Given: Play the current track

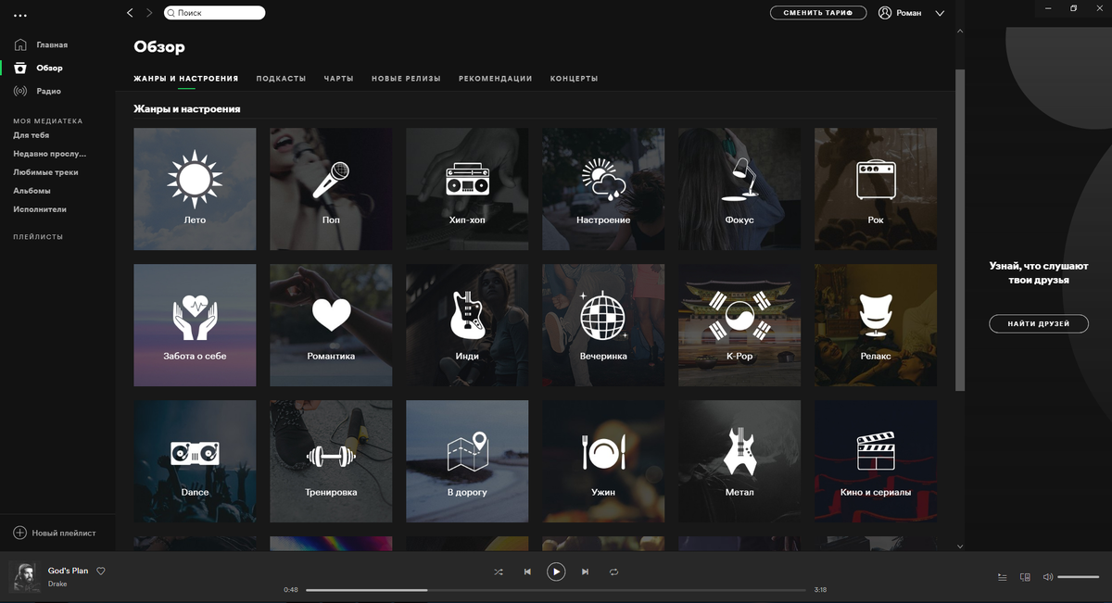Looking at the screenshot, I should tap(556, 572).
